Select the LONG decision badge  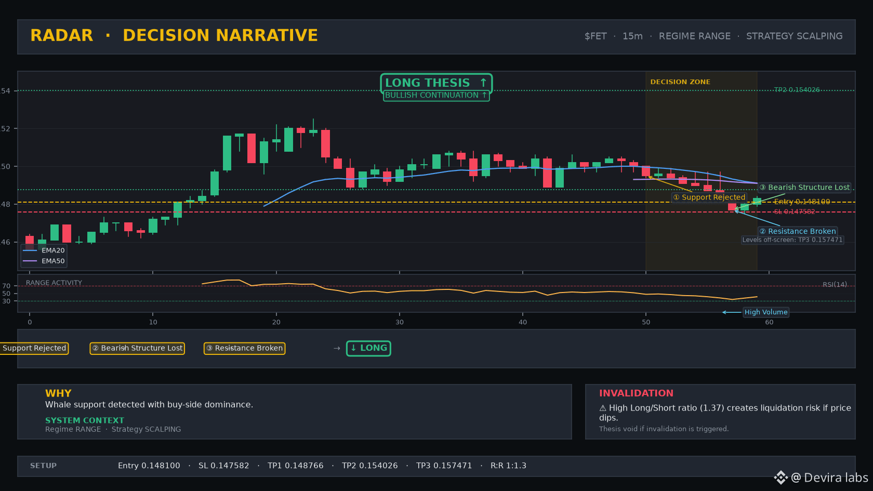368,348
